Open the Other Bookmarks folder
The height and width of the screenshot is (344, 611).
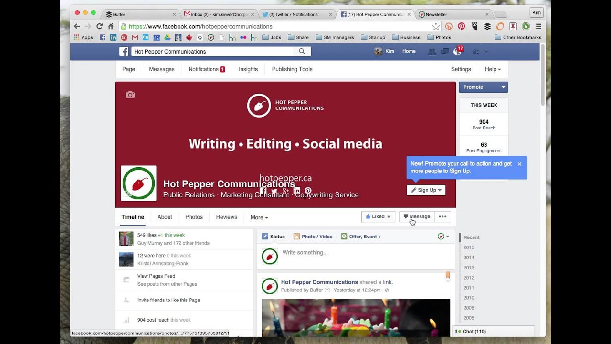pos(518,37)
